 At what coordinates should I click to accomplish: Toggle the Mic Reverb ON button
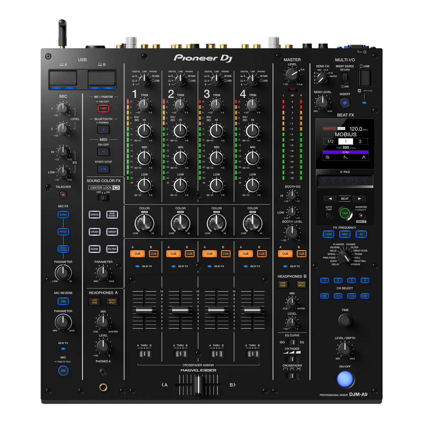[63, 301]
